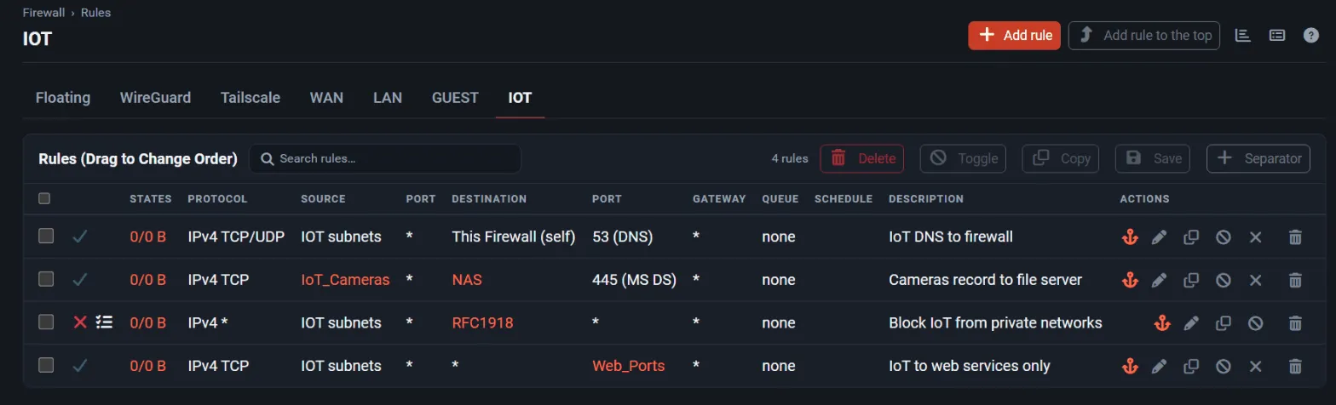The height and width of the screenshot is (405, 1336).
Task: Trash the Cameras record to file server rule
Action: coord(1295,280)
